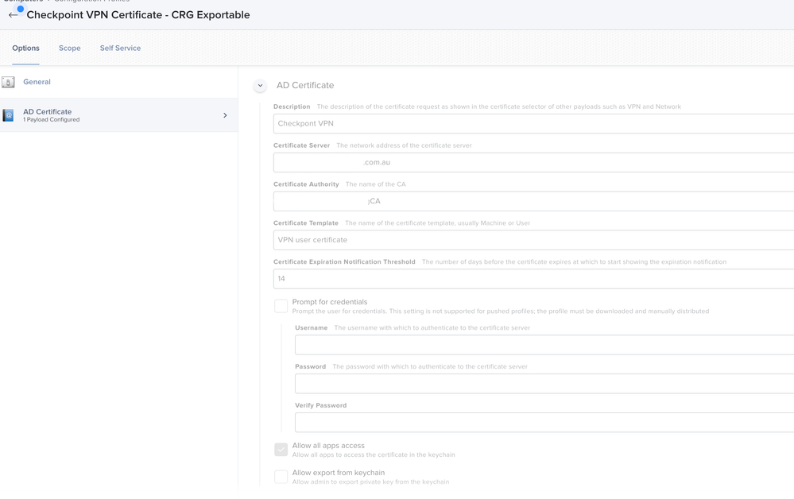This screenshot has height=499, width=794.
Task: Click the Certificate Expiration Notification Threshold label
Action: pos(344,262)
